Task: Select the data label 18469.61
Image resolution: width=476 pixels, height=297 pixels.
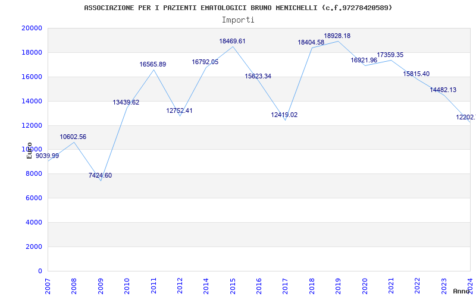Action: 232,41
